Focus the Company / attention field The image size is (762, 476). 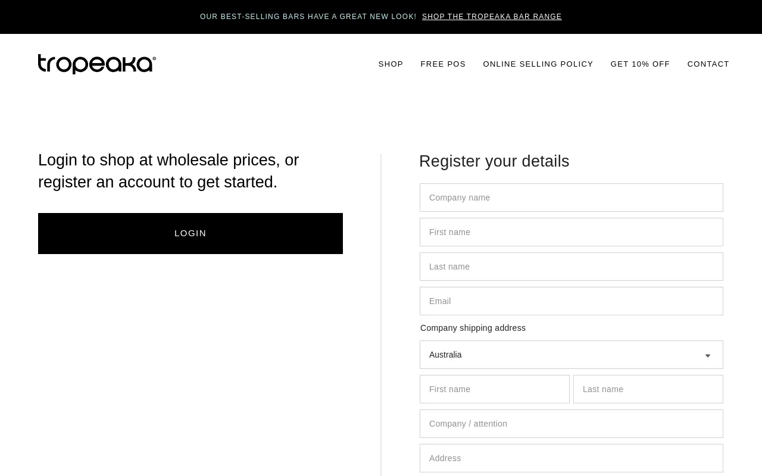point(571,424)
